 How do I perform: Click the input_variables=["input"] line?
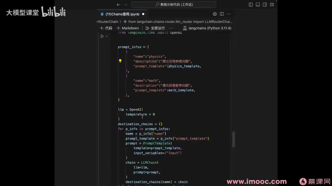tap(158, 153)
